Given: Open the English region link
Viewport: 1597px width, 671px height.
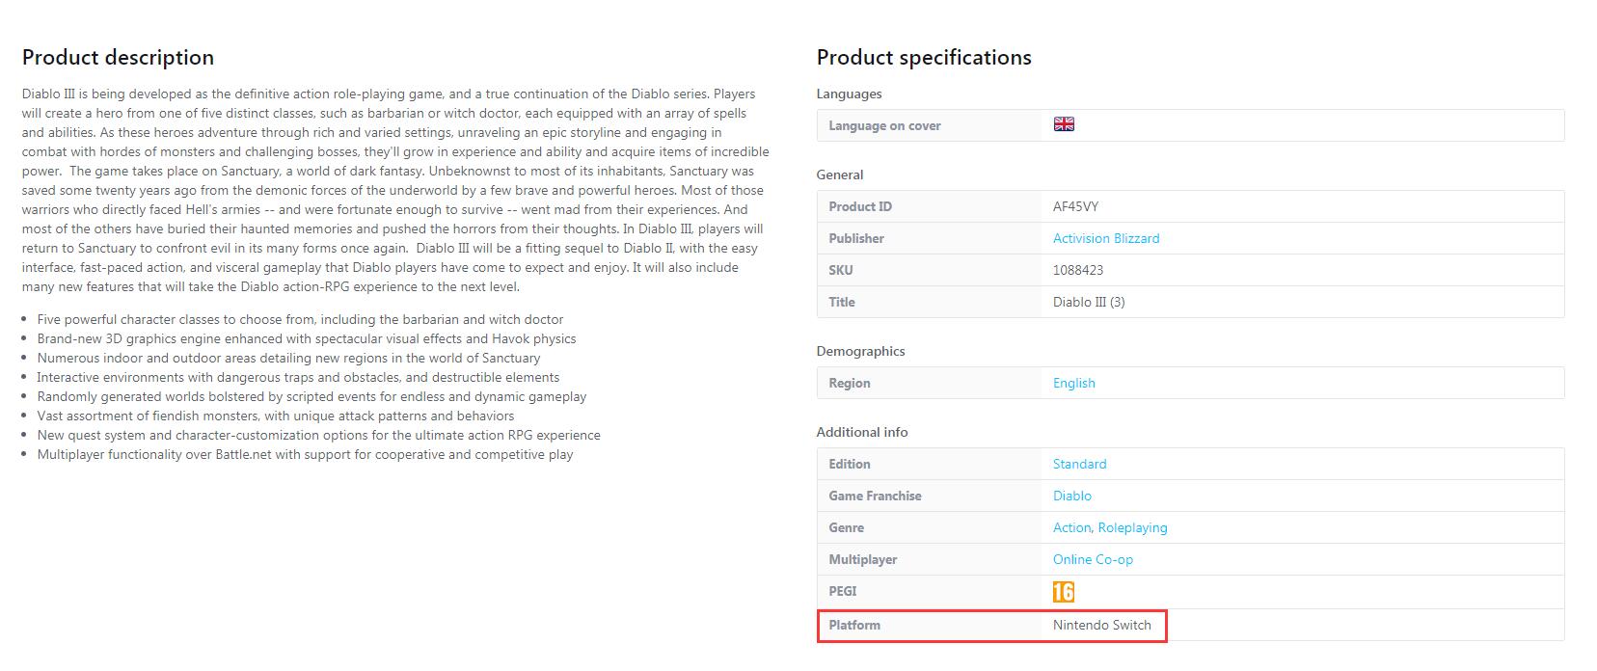Looking at the screenshot, I should pyautogui.click(x=1073, y=383).
